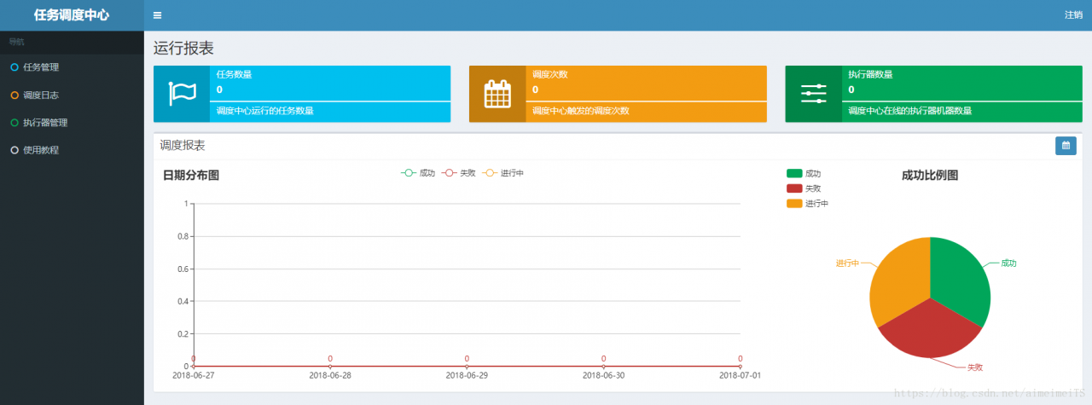Click the 调度次数 card label
Screen dimensions: 1092x405
(x=550, y=74)
